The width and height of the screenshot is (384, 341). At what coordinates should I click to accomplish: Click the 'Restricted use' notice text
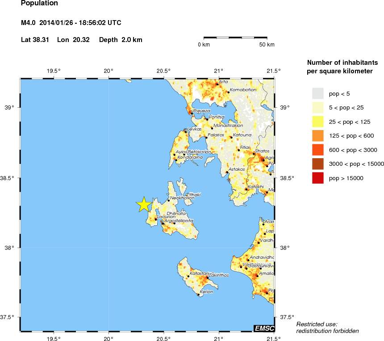pos(317,324)
